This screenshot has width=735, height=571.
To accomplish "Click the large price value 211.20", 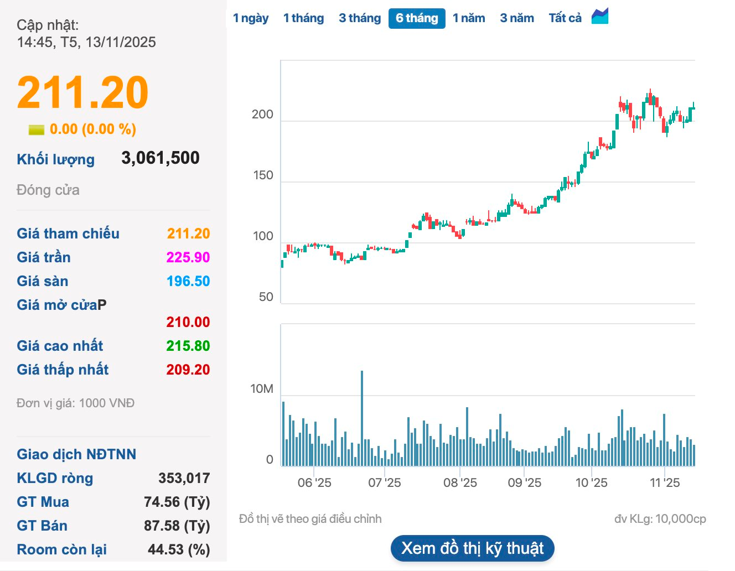I will 82,93.
